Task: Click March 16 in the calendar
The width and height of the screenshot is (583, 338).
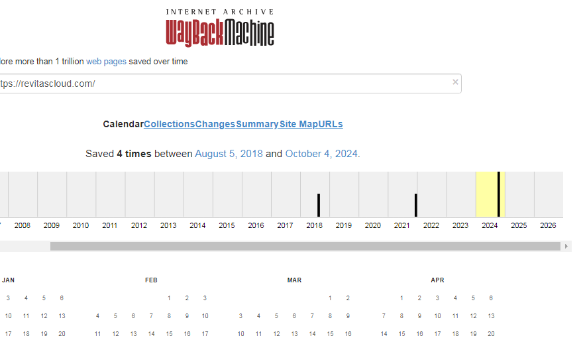Action: click(x=348, y=333)
